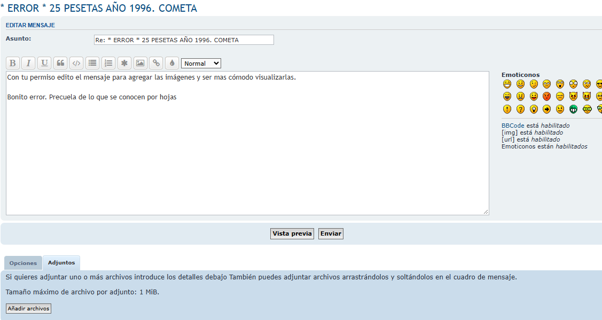Screen dimensions: 602x320
Task: Insert the arrow emoticon
Action: point(547,110)
